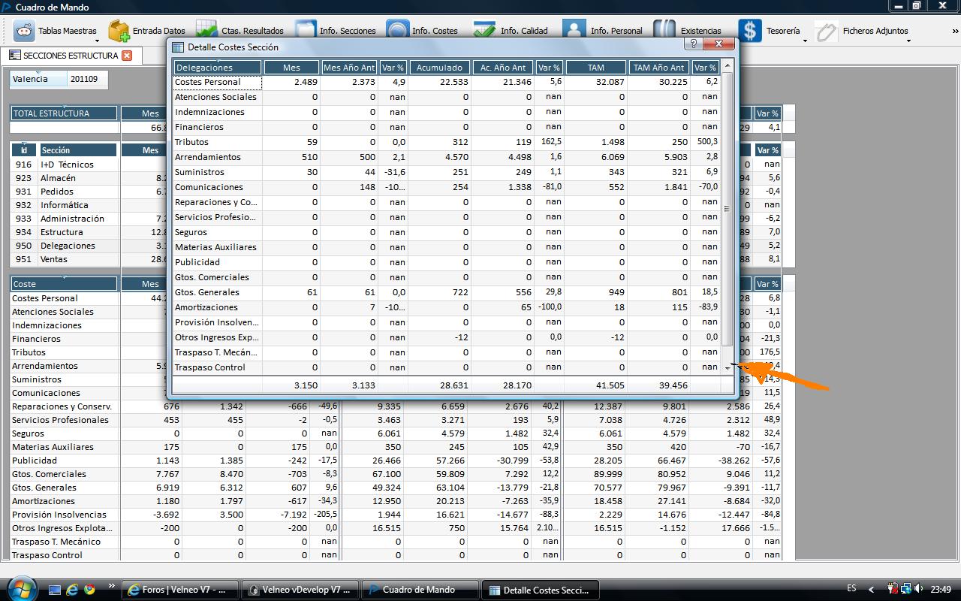Image resolution: width=961 pixels, height=601 pixels.
Task: Select the Estructura section row
Action: pyautogui.click(x=62, y=232)
